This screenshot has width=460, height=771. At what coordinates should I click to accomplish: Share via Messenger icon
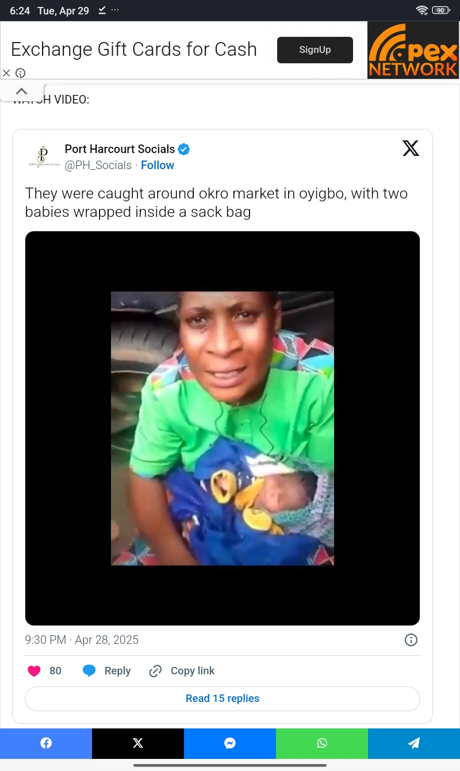pos(230,743)
